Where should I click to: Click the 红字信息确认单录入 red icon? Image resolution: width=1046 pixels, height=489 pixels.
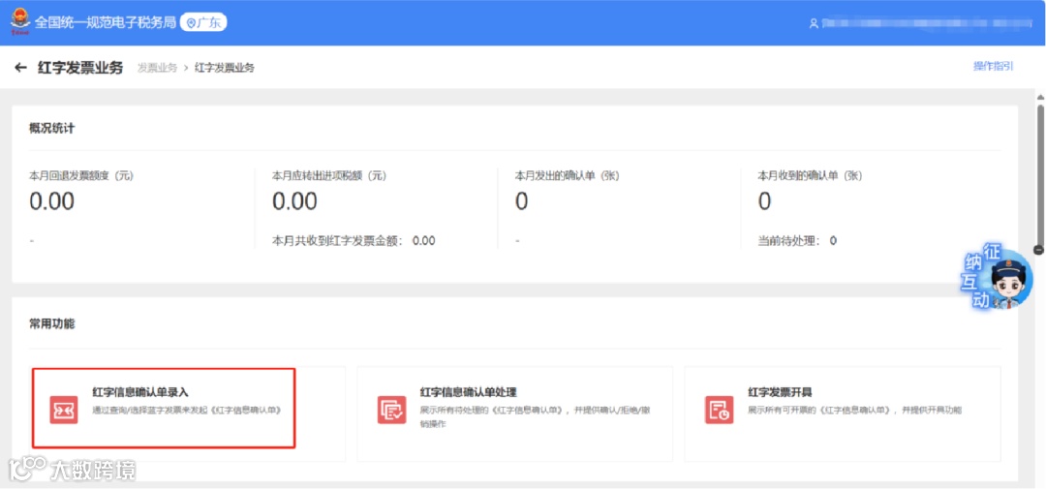(64, 410)
